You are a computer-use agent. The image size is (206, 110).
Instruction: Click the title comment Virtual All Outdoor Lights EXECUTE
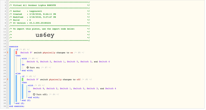click(34, 5)
